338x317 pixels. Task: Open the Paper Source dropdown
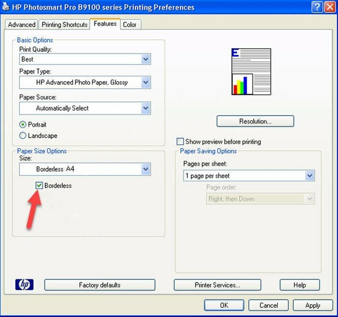(146, 108)
